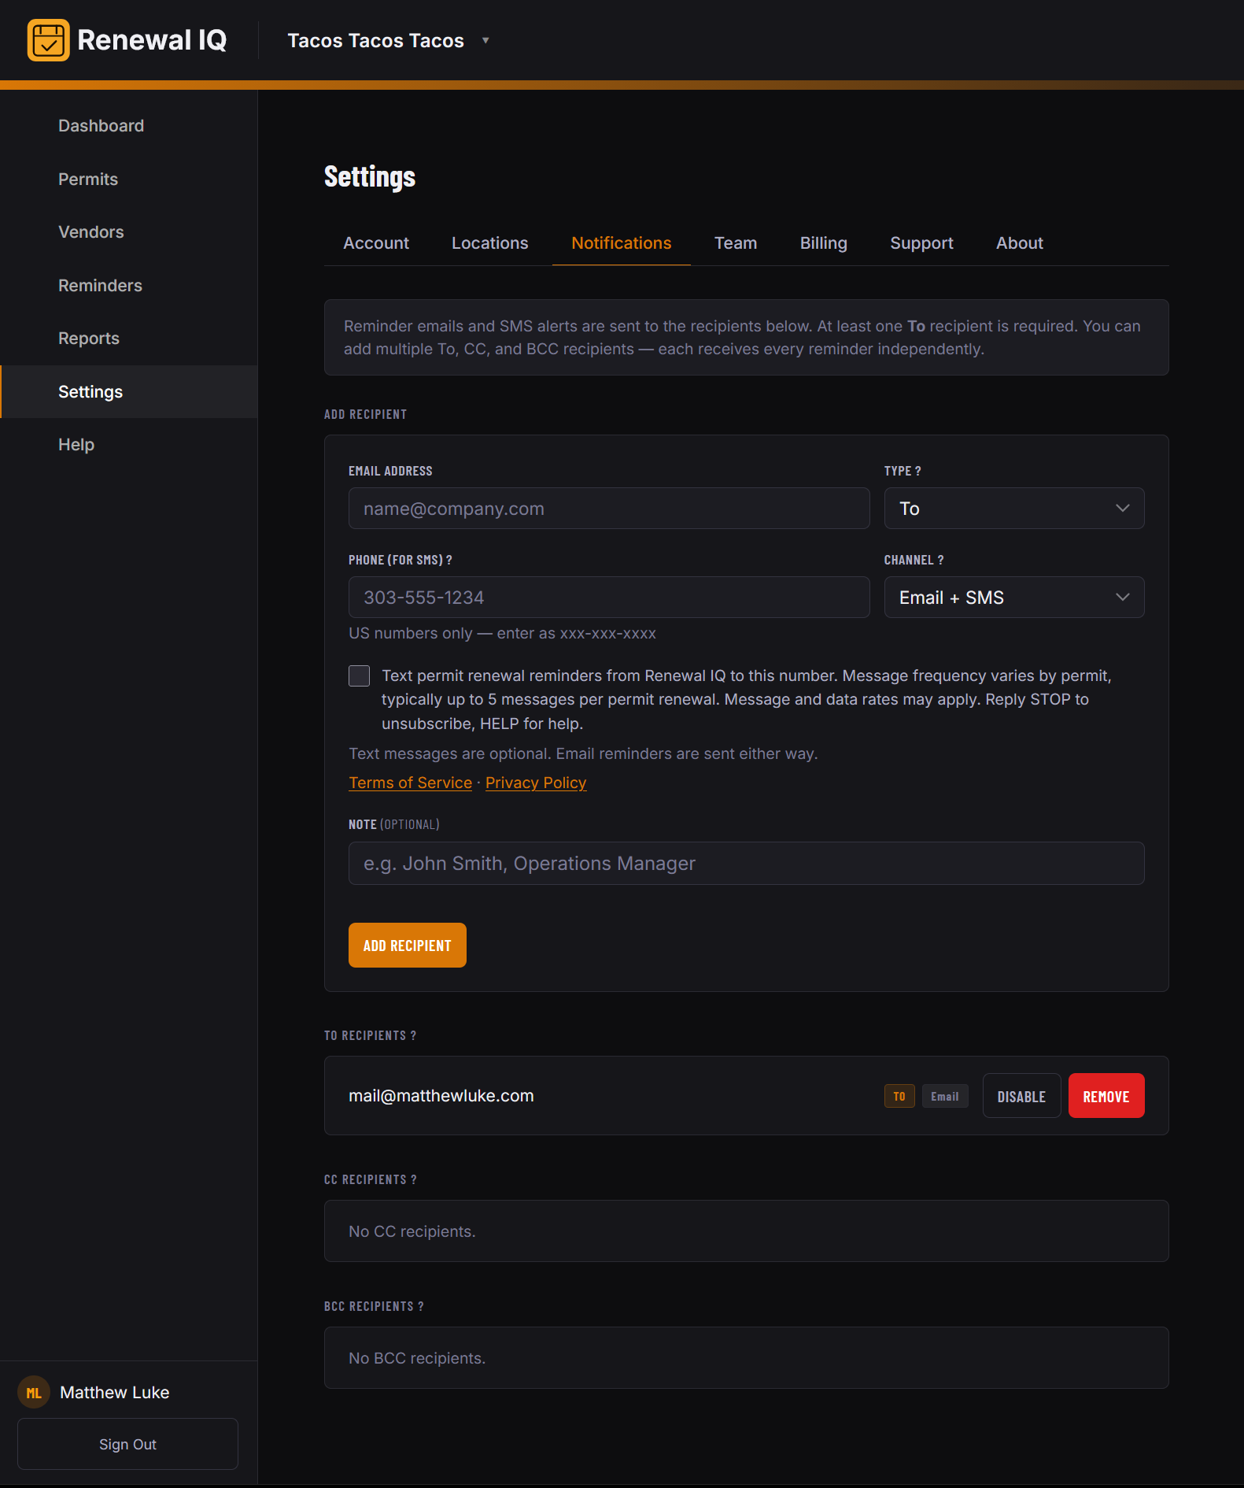Click the Renewal IQ calendar logo icon

click(x=48, y=40)
